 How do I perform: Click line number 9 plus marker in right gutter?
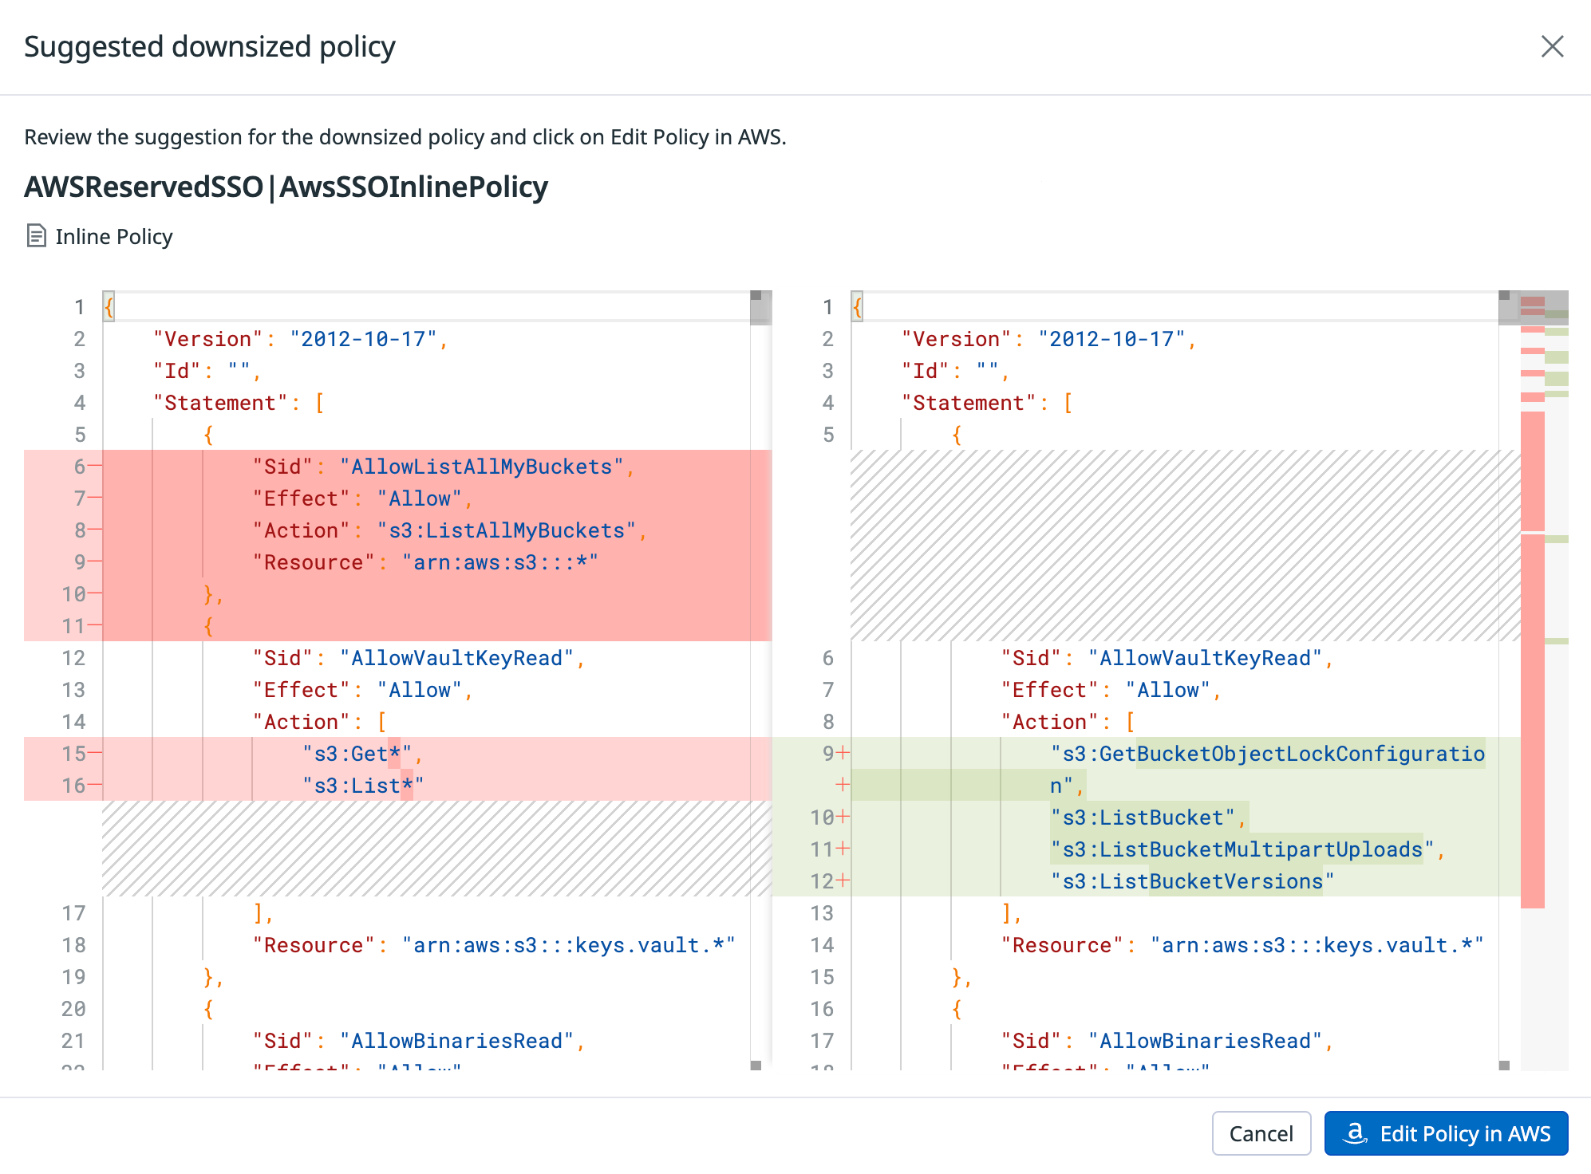pyautogui.click(x=843, y=753)
